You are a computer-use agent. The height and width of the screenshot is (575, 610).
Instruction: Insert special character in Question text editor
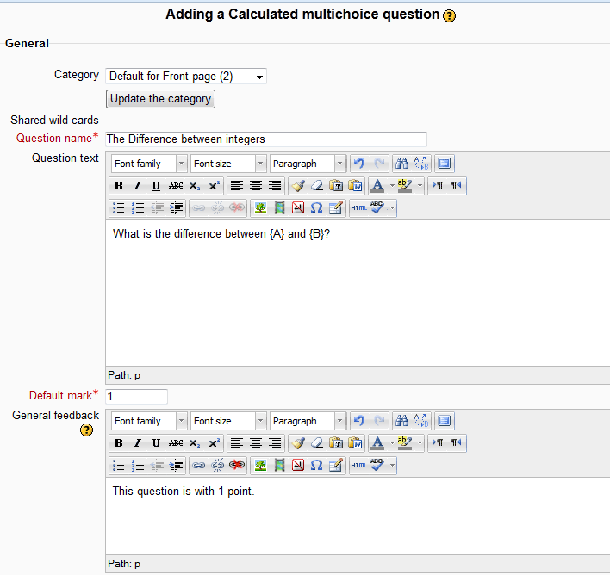tap(316, 208)
